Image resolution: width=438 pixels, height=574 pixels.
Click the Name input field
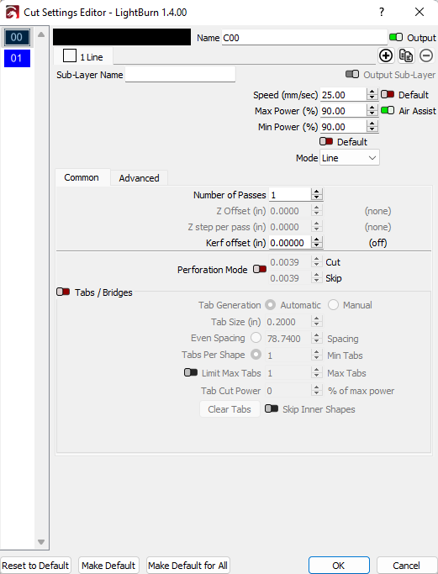pyautogui.click(x=304, y=37)
